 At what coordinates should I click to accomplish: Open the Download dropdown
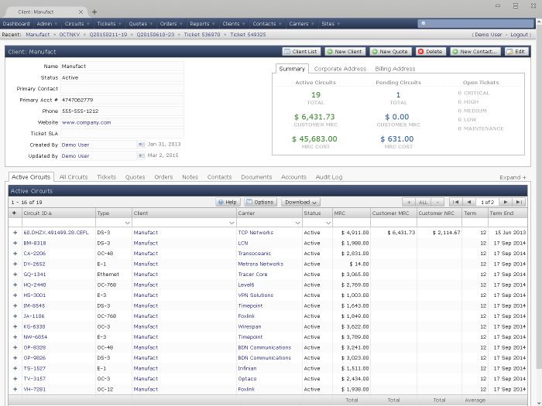tap(301, 202)
